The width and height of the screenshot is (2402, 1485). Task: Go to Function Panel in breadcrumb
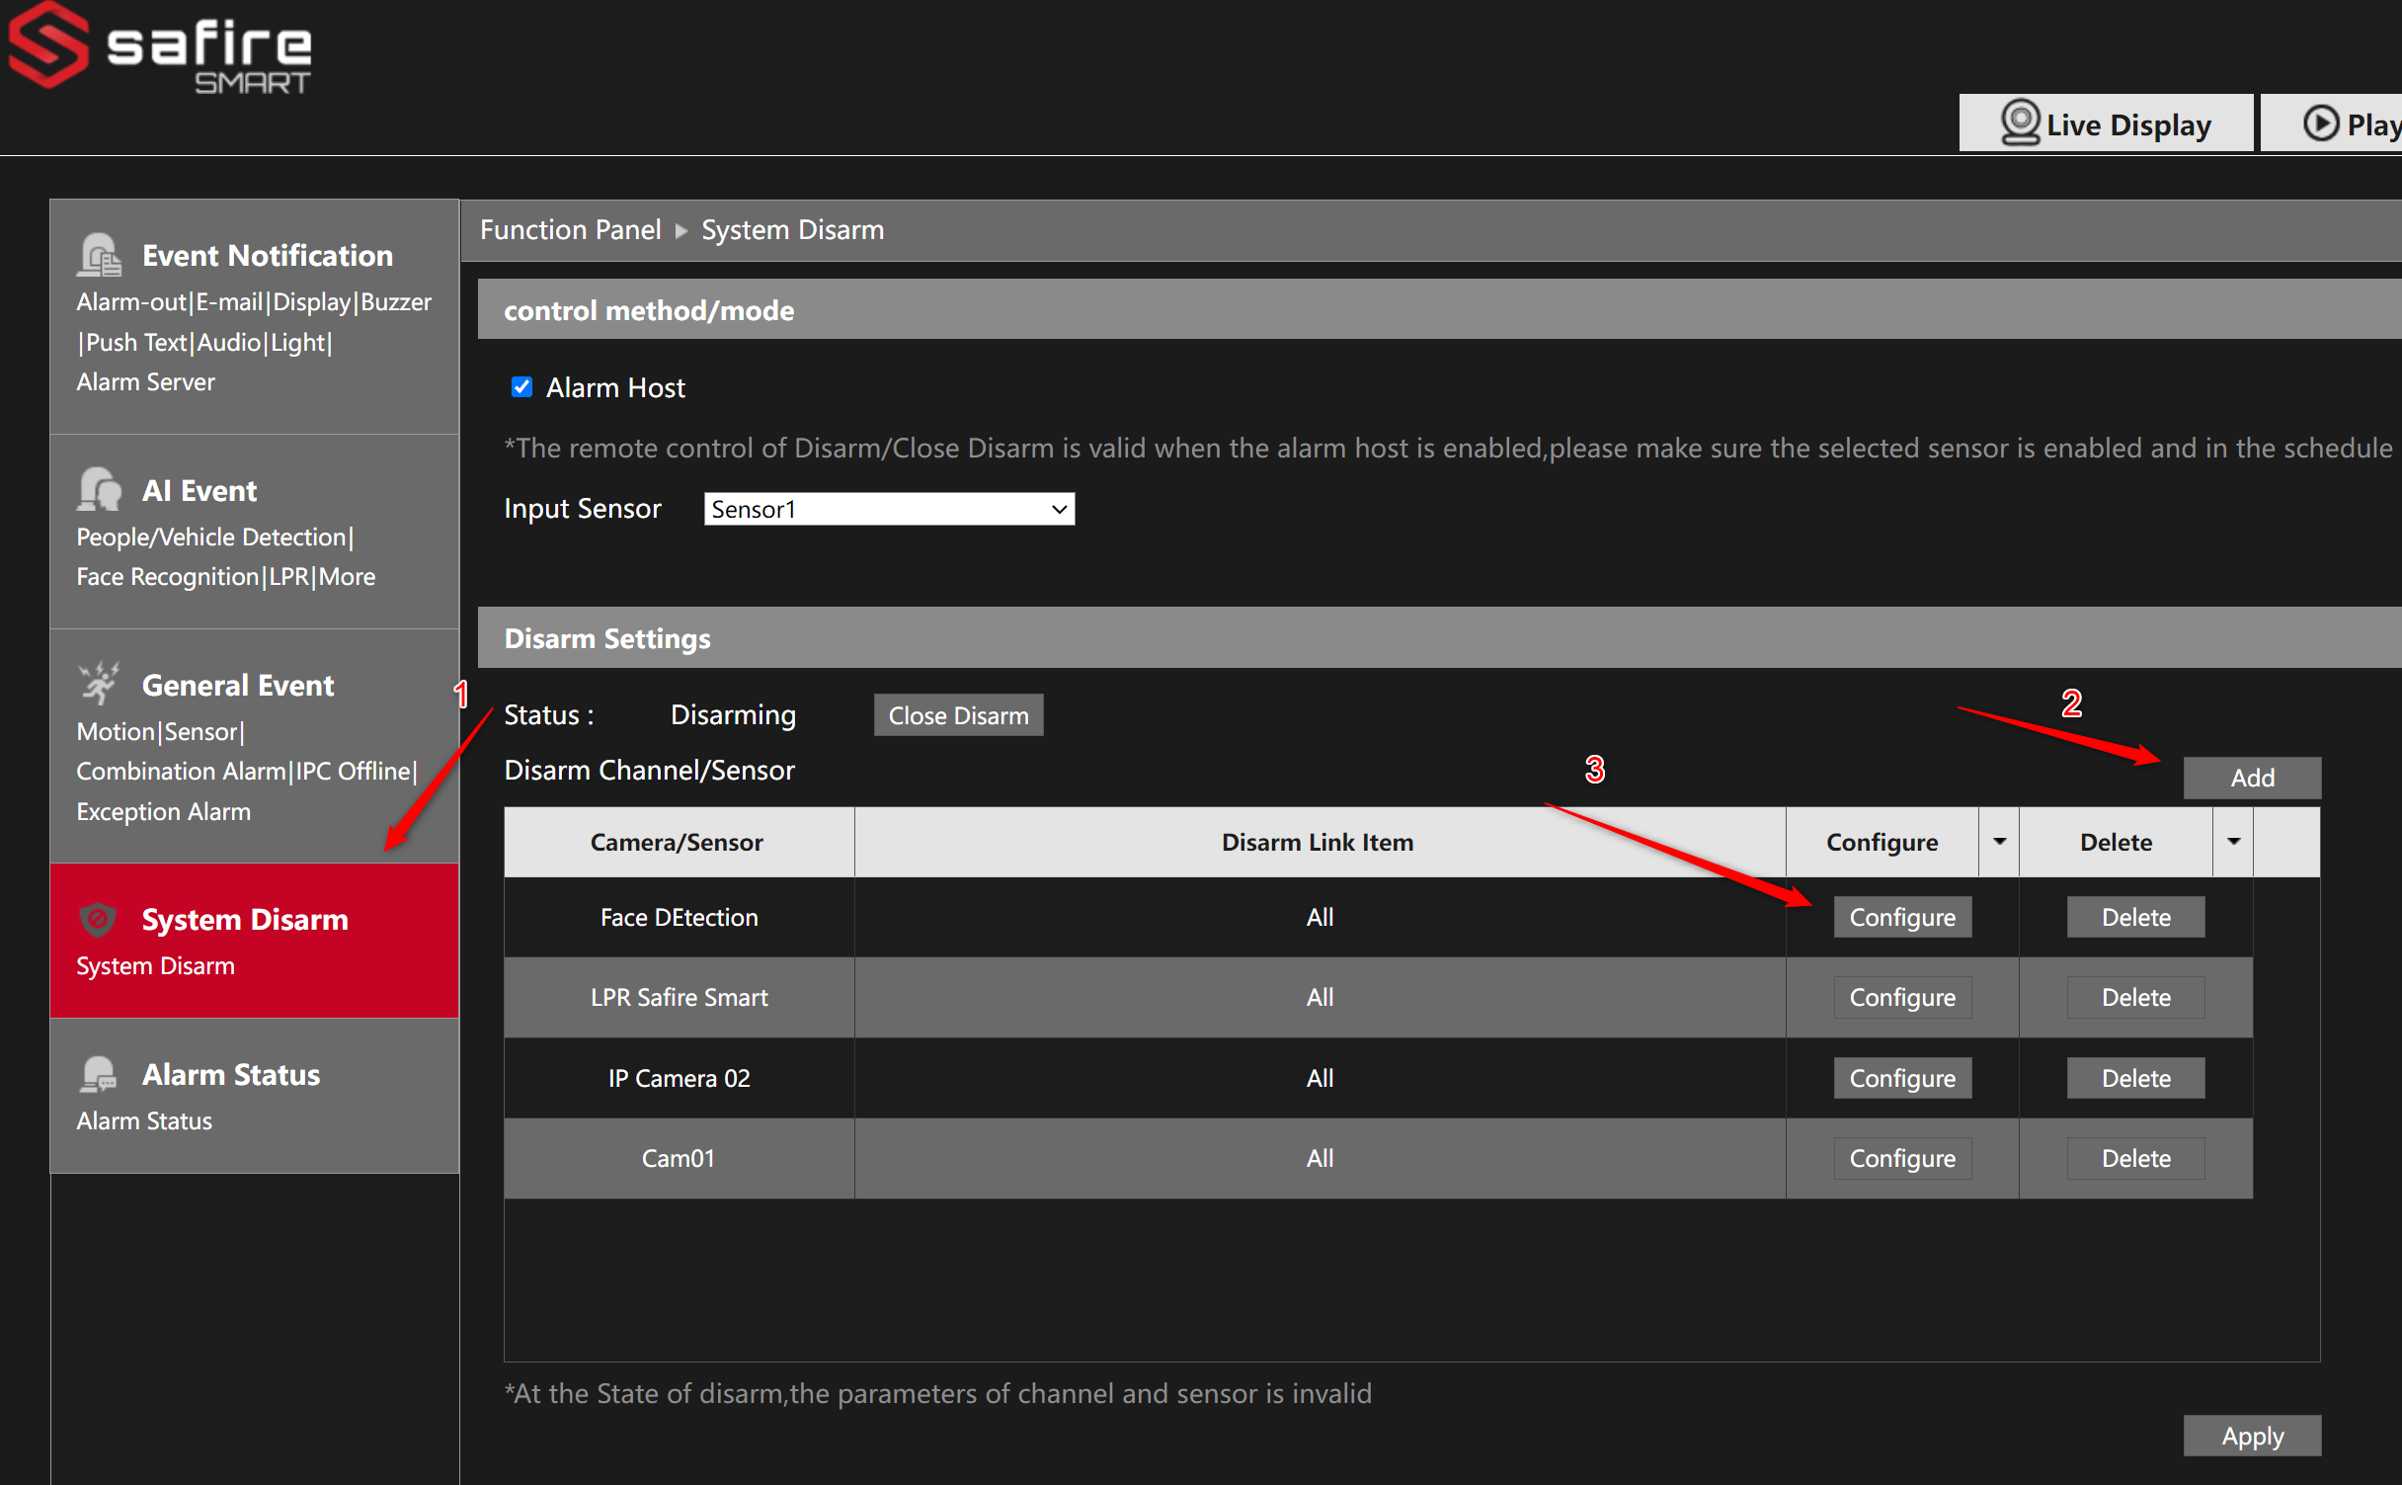point(570,230)
